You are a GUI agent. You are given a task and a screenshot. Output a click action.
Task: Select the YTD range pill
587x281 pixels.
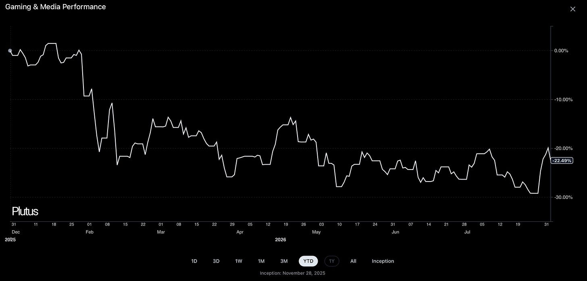pos(308,261)
